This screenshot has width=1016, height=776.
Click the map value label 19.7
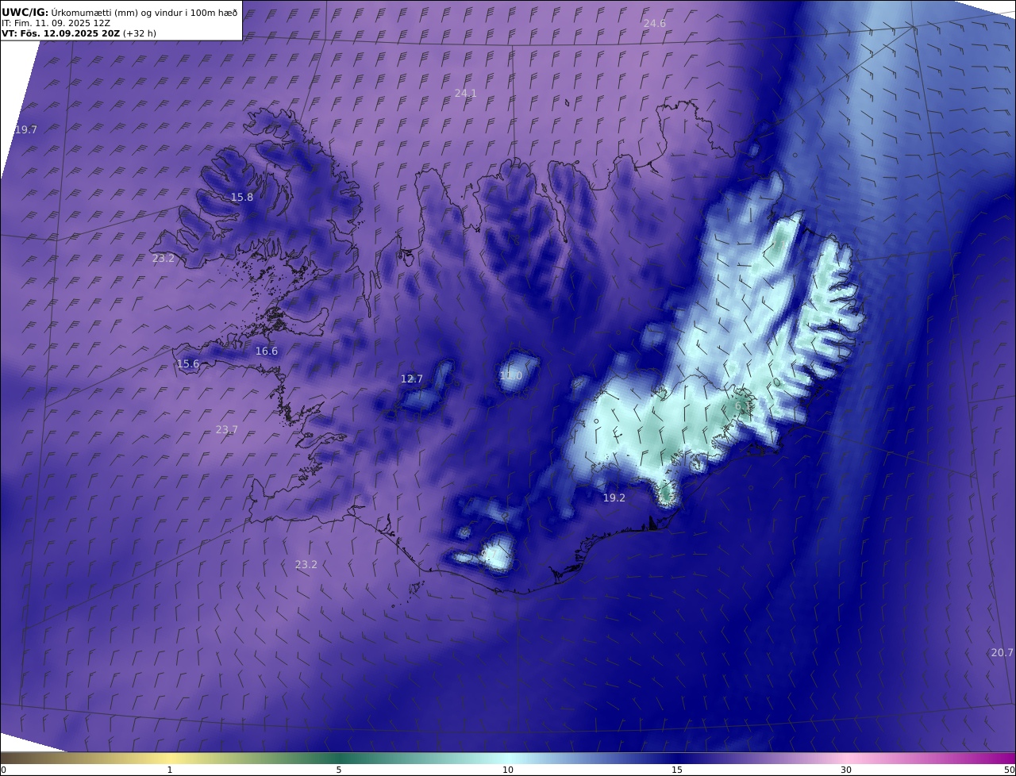[x=26, y=129]
